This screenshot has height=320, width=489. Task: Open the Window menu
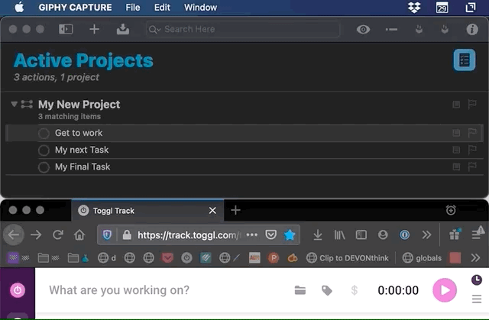pyautogui.click(x=200, y=7)
